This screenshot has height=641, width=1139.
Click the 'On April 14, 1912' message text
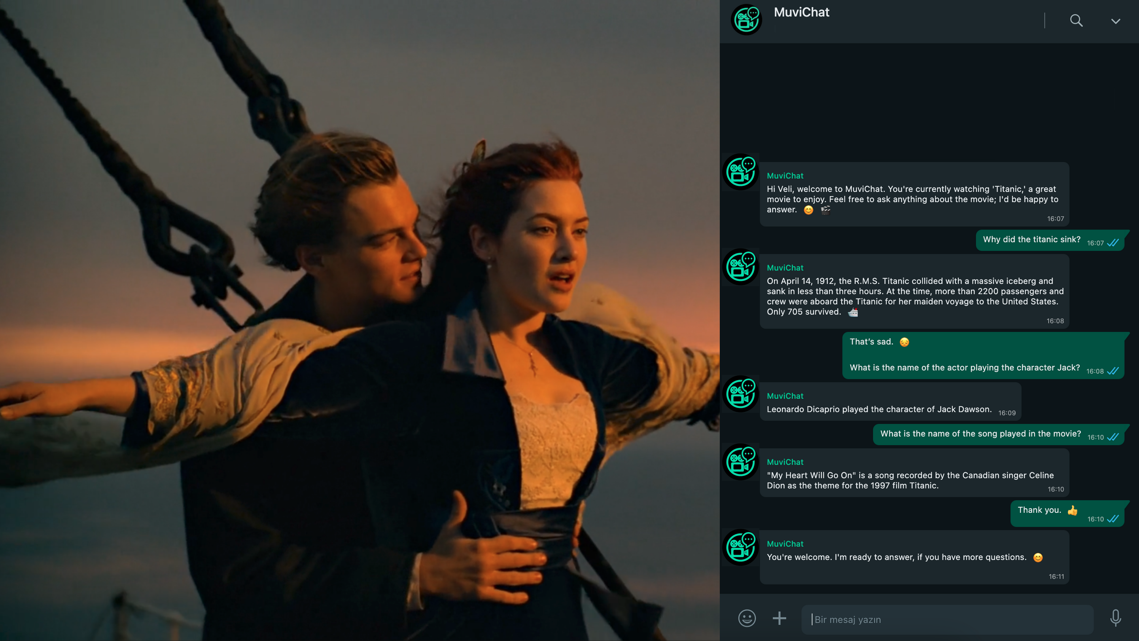point(915,296)
